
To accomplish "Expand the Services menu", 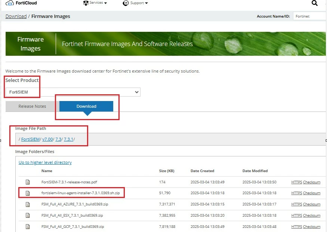I will pyautogui.click(x=95, y=3).
